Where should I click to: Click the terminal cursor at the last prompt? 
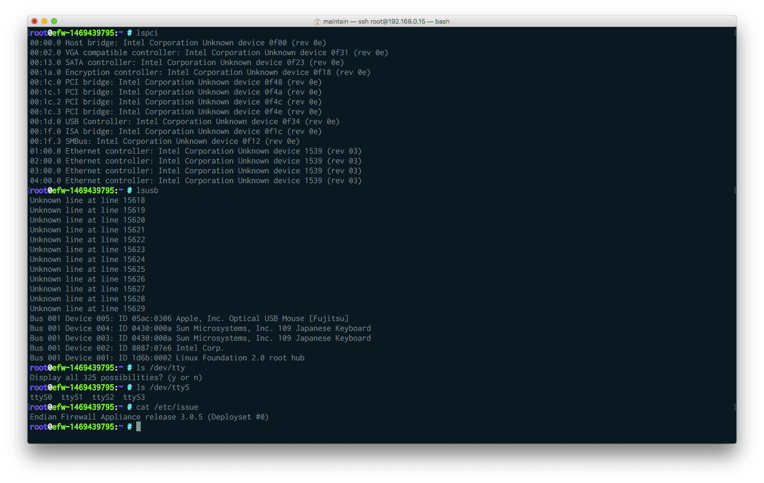[139, 427]
